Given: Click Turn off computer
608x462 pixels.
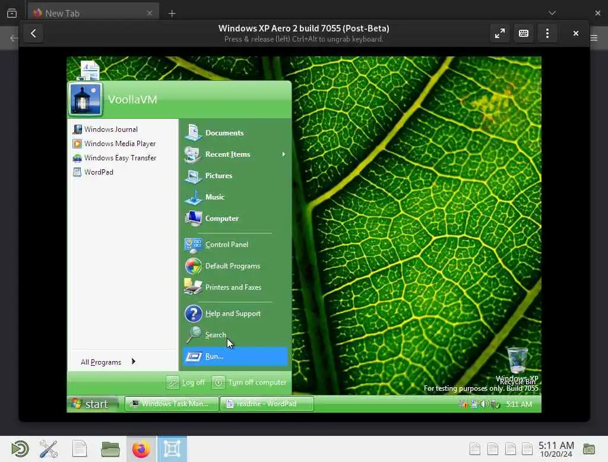Looking at the screenshot, I should click(x=249, y=382).
